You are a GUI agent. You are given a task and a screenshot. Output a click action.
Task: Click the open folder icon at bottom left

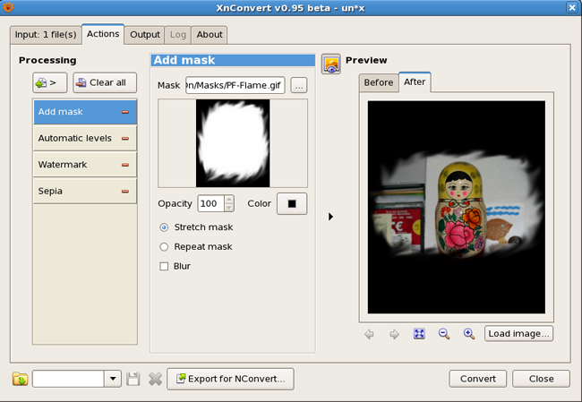pos(20,380)
